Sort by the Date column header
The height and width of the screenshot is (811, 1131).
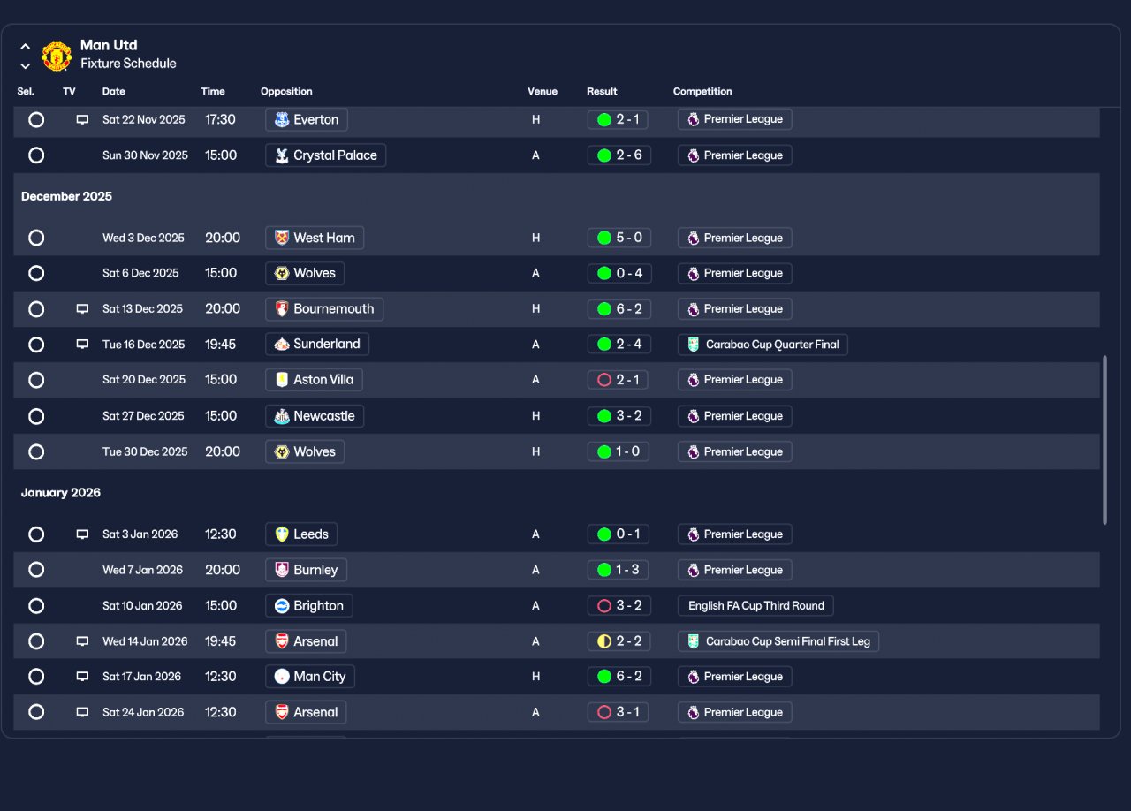click(x=114, y=92)
